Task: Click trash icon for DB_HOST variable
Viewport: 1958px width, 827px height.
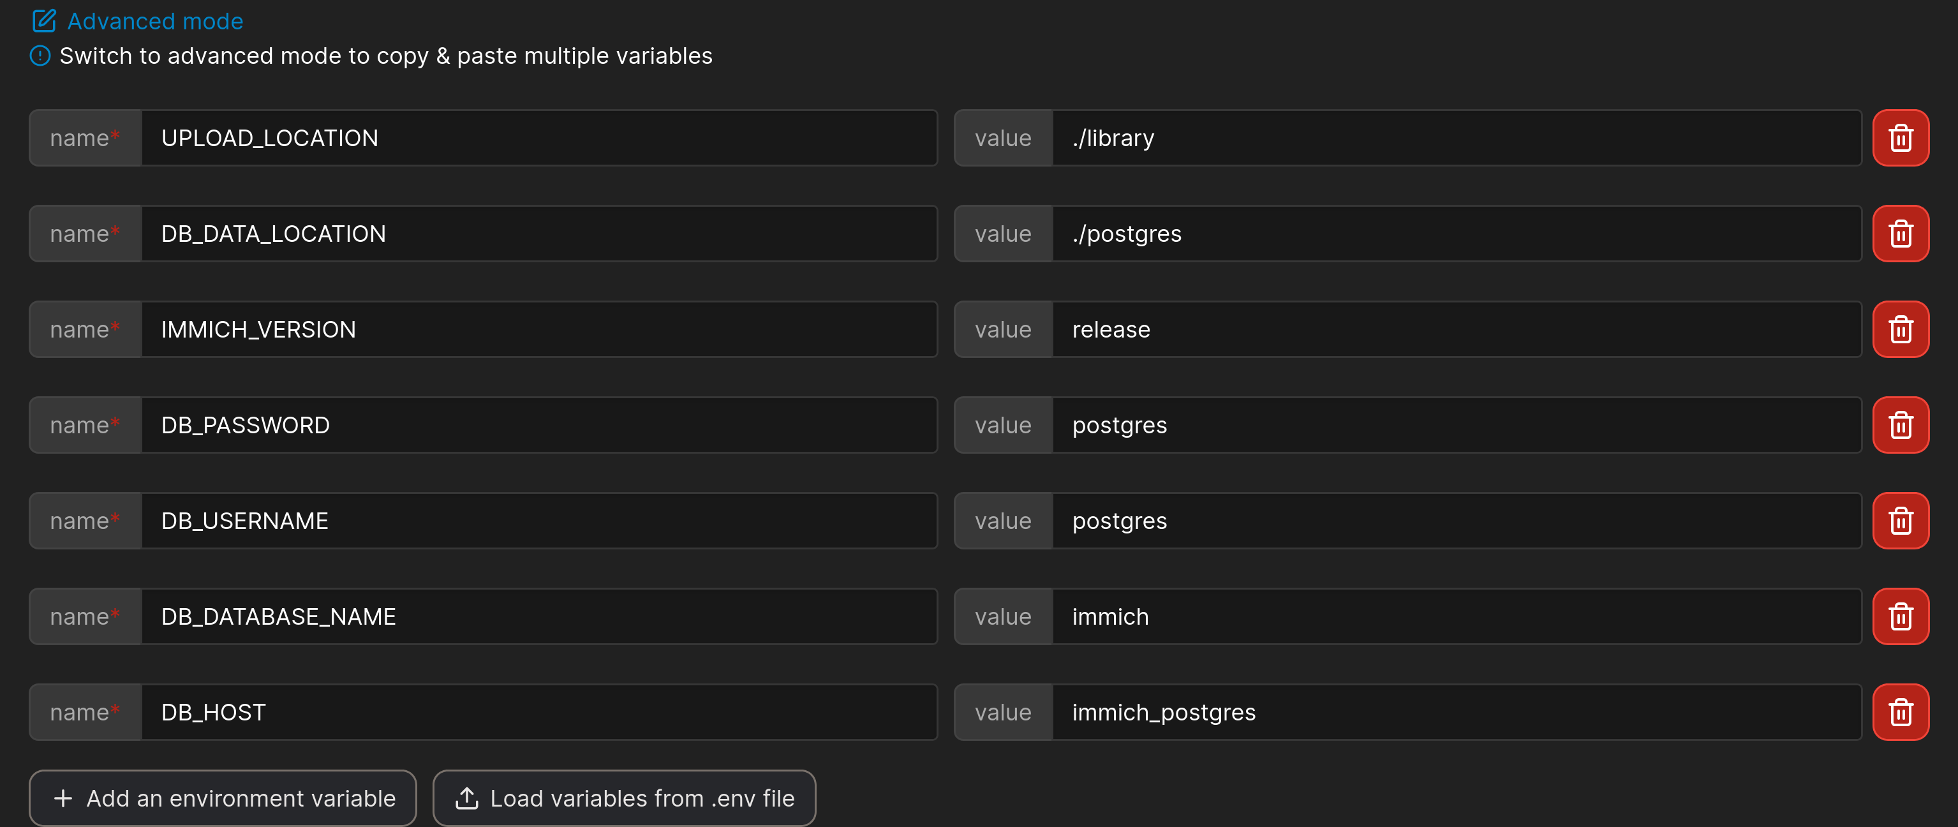Action: (1900, 713)
